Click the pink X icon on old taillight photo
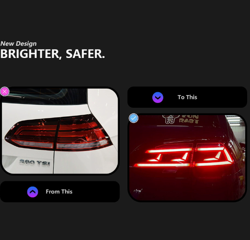The image size is (250, 240). (x=4, y=91)
